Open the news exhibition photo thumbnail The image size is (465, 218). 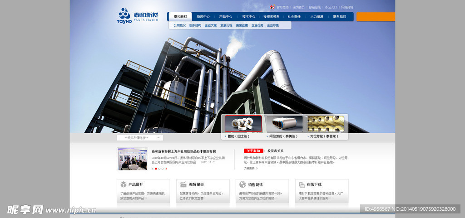click(132, 159)
